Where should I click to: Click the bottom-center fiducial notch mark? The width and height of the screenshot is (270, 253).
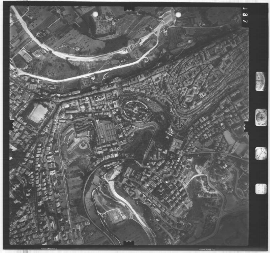coord(129,243)
